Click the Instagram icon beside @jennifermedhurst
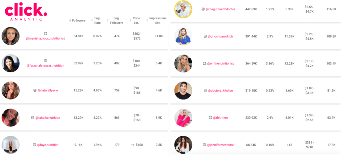 coord(204,145)
